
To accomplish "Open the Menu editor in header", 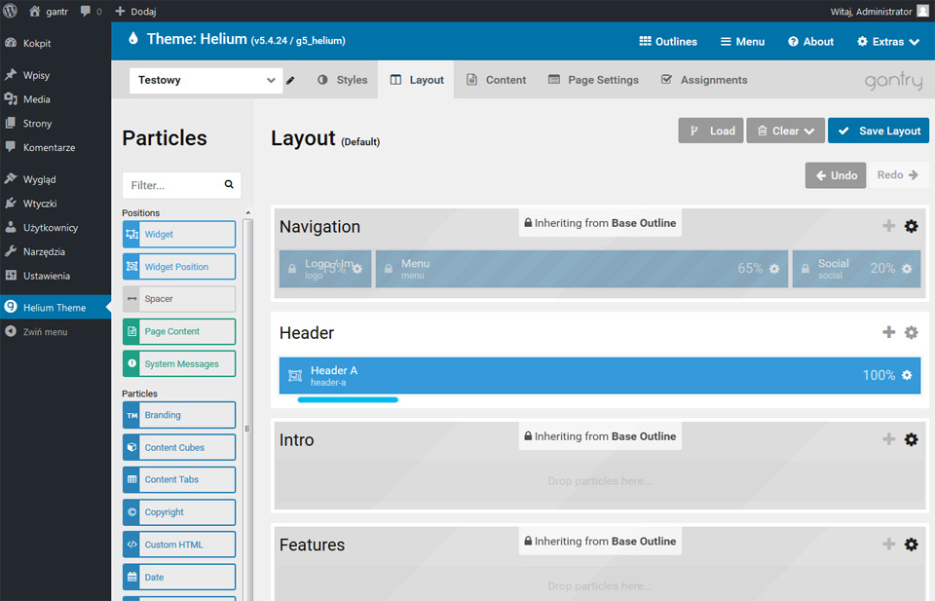I will 742,41.
